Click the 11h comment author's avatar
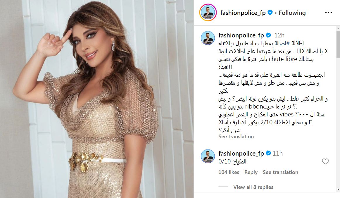Viewport: 340px width, 198px height. coord(208,156)
